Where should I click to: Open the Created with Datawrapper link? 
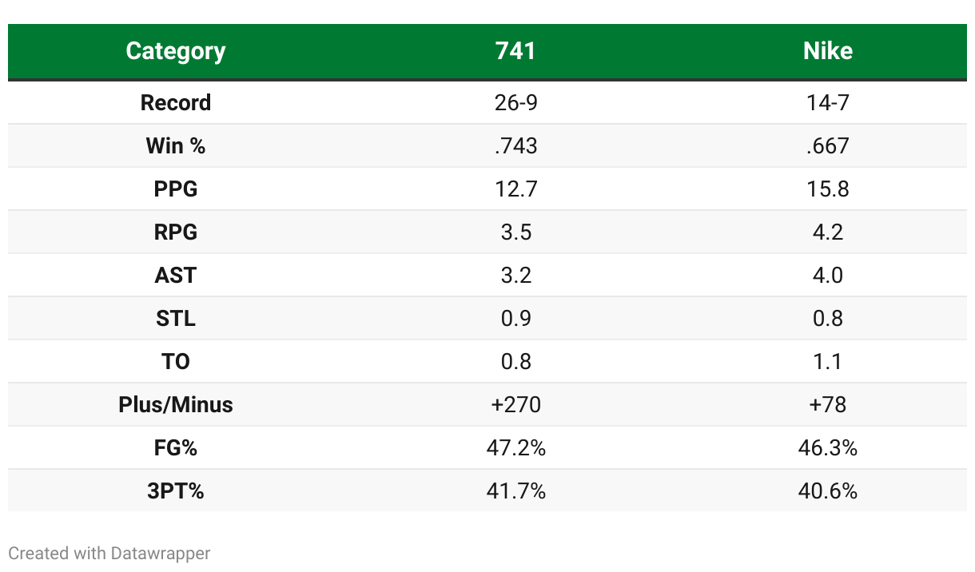pyautogui.click(x=109, y=553)
